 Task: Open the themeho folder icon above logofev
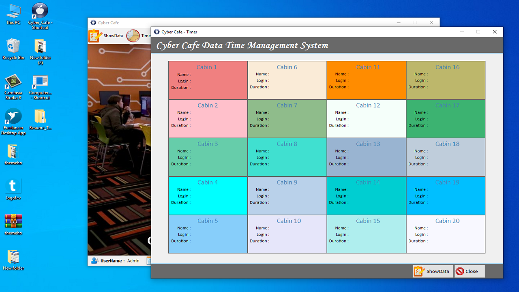[x=13, y=155]
